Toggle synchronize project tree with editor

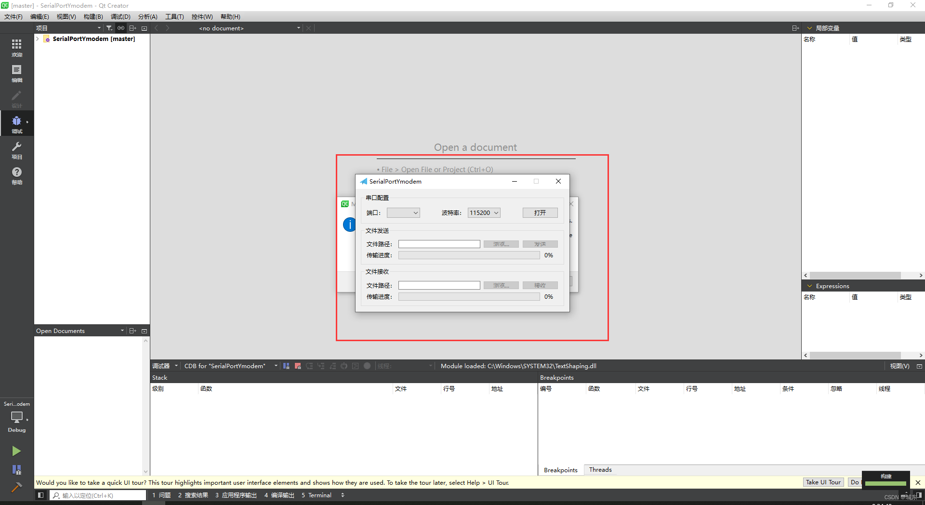pyautogui.click(x=120, y=27)
